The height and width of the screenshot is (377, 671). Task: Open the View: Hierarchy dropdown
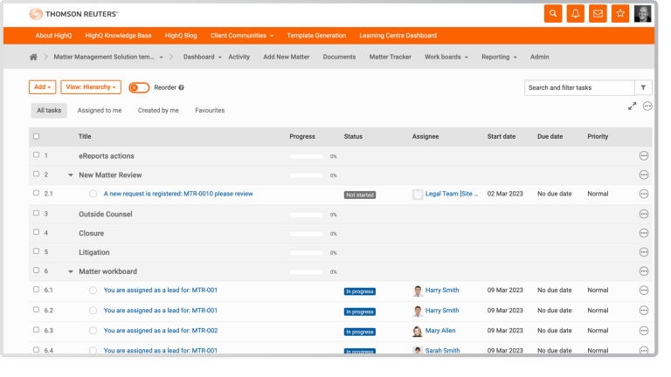click(x=90, y=87)
